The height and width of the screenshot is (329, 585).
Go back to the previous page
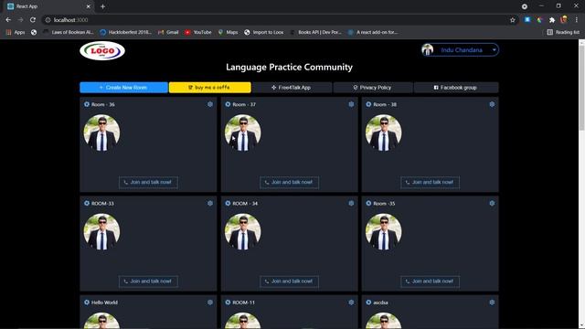pyautogui.click(x=8, y=20)
